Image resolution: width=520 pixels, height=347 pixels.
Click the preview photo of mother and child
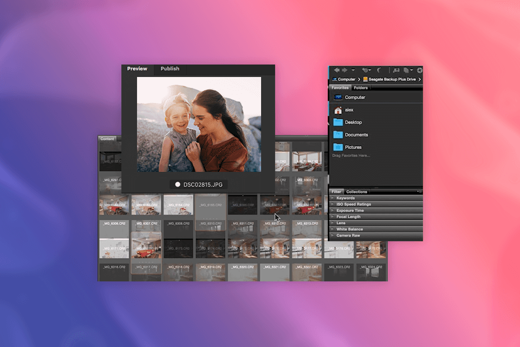(199, 125)
